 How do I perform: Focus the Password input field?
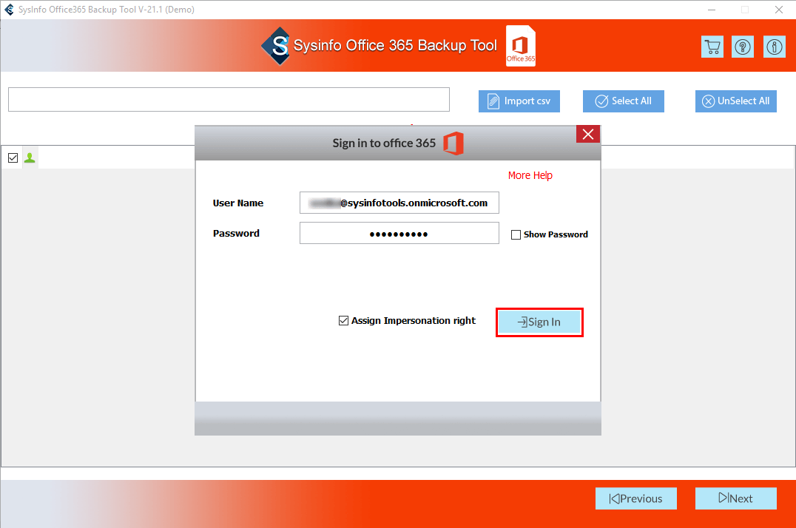pyautogui.click(x=399, y=233)
